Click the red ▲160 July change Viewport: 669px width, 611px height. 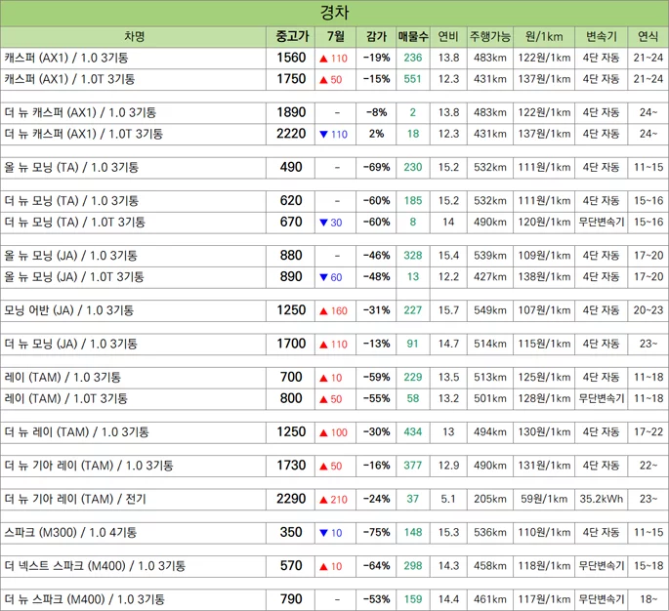click(334, 311)
